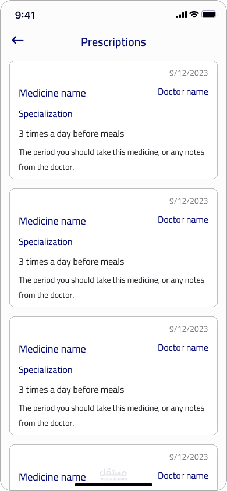The height and width of the screenshot is (491, 227).
Task: Select the Prescriptions page title
Action: tap(114, 42)
